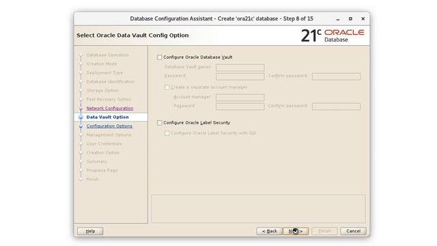Maximize the Database Configuration Assistant window
The width and height of the screenshot is (437, 246).
click(x=350, y=18)
